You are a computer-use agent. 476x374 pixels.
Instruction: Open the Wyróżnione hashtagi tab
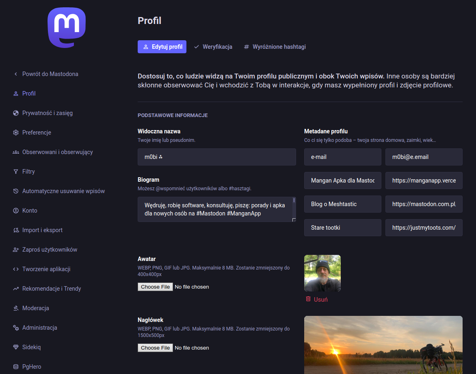(275, 47)
